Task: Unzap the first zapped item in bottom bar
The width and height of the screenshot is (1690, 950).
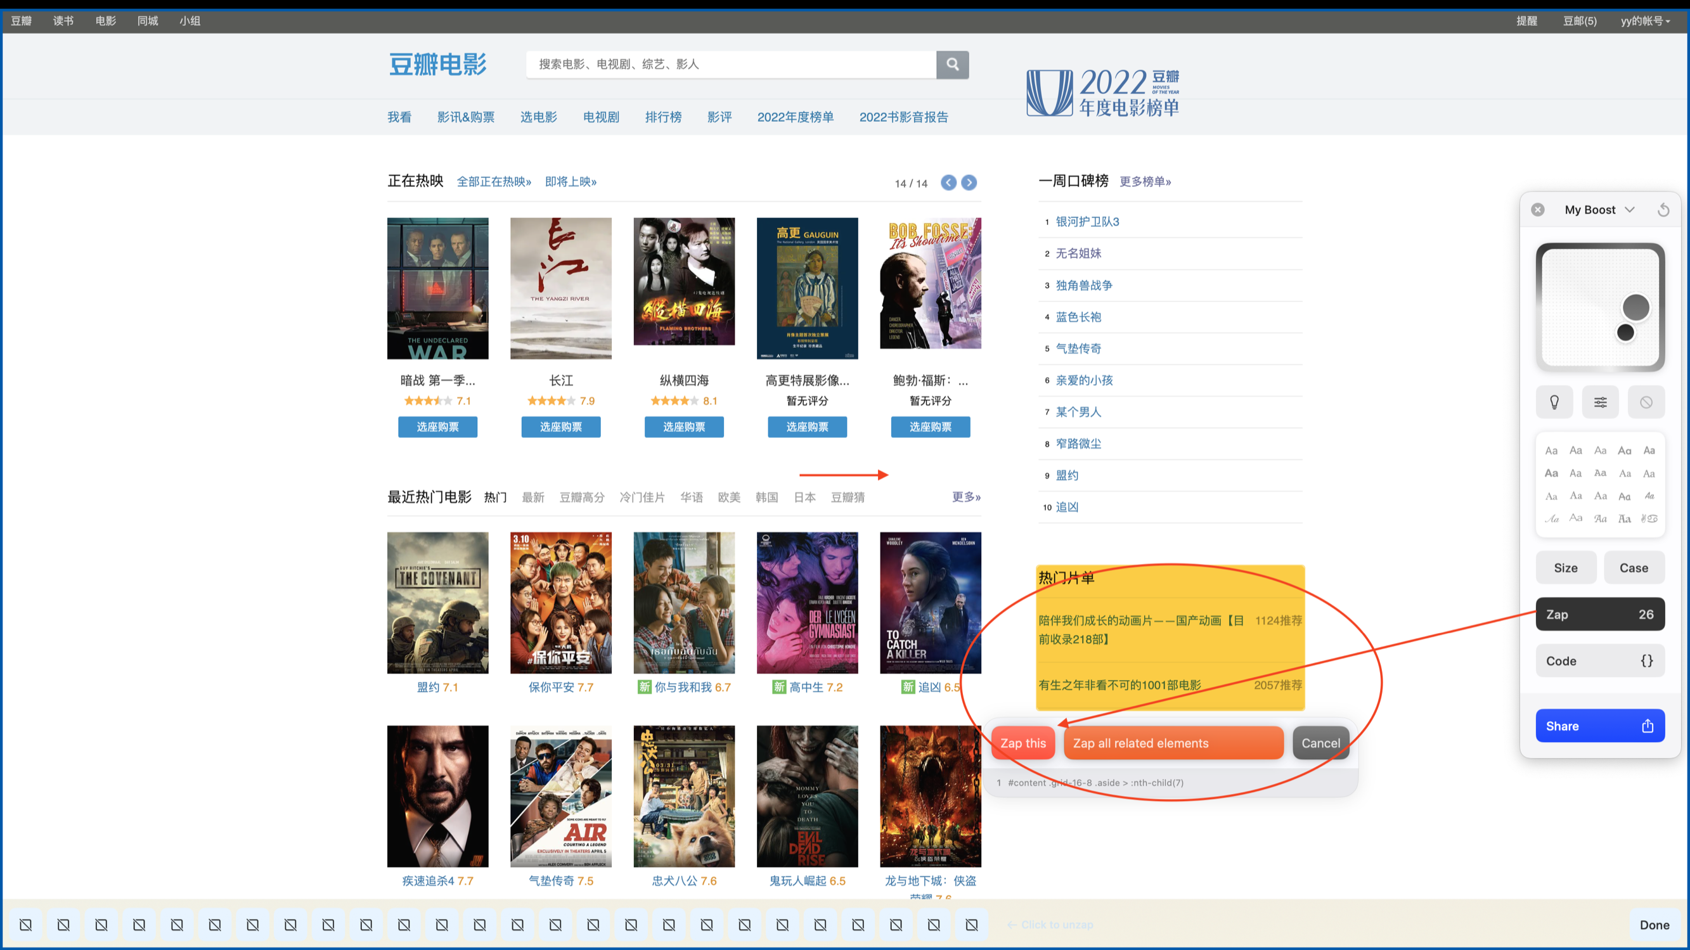Action: point(25,925)
